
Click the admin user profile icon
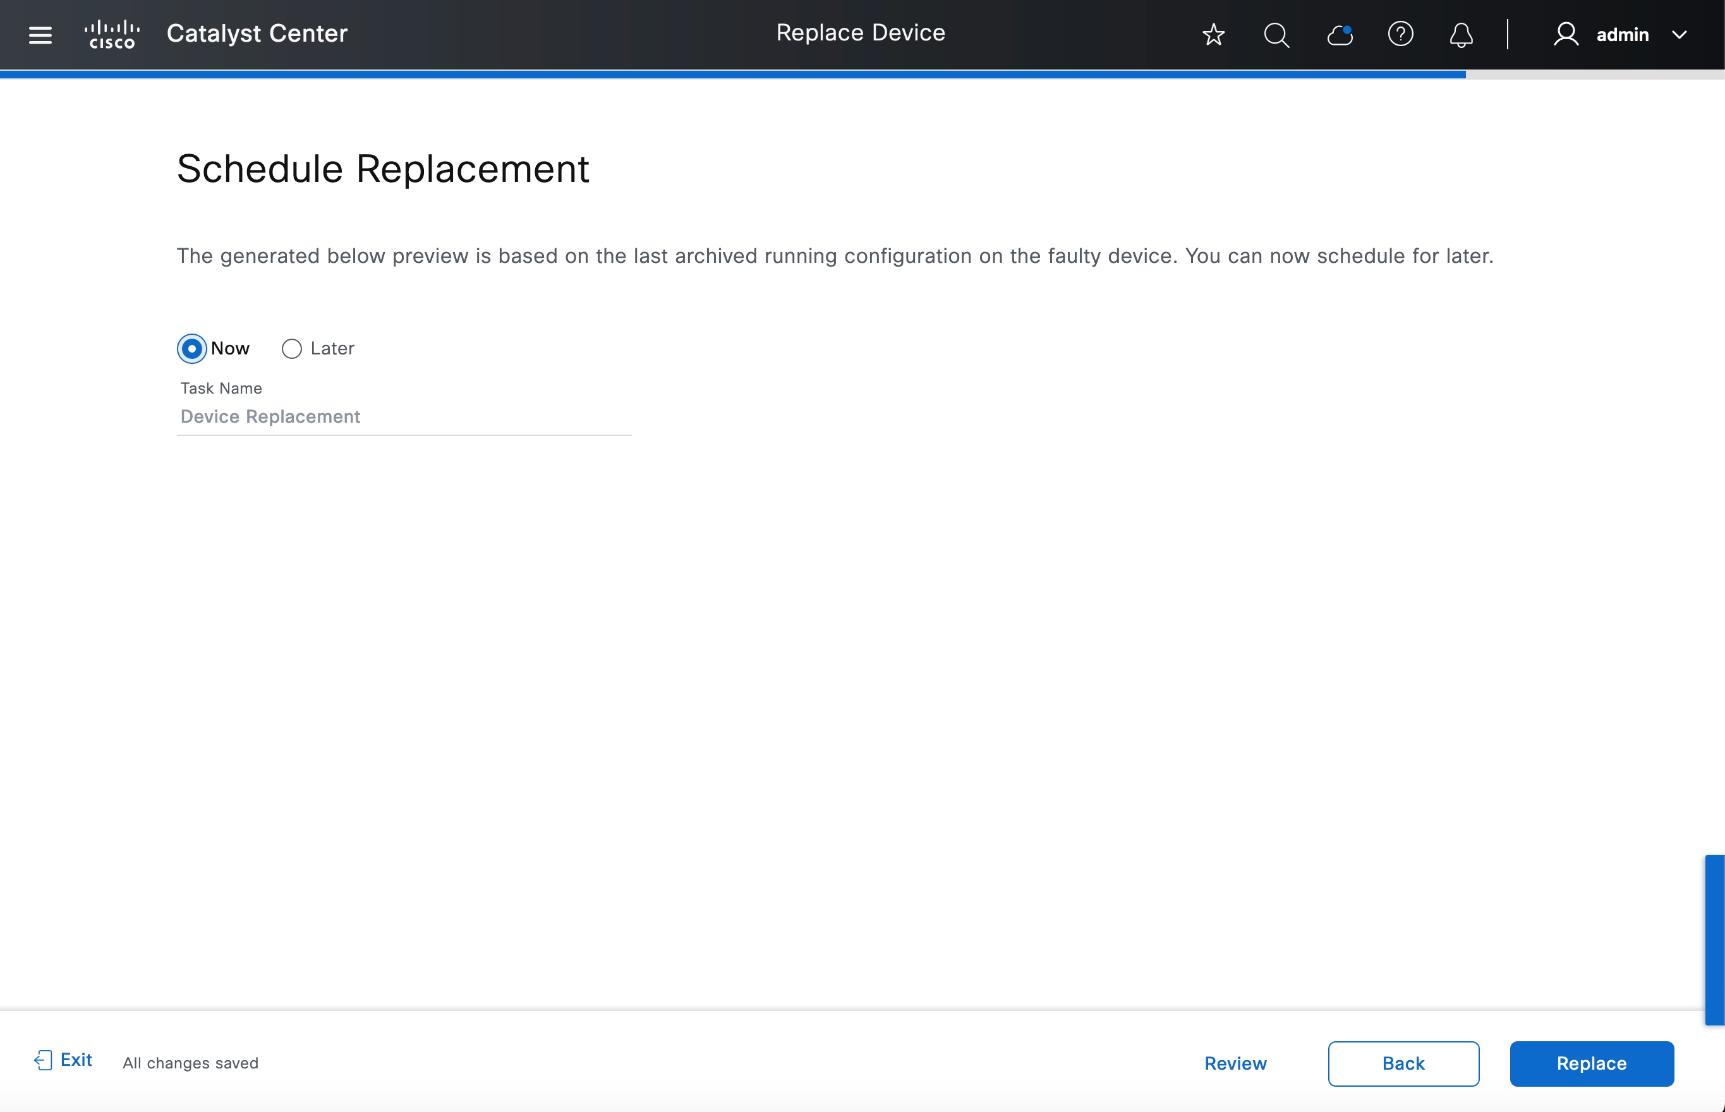1565,35
